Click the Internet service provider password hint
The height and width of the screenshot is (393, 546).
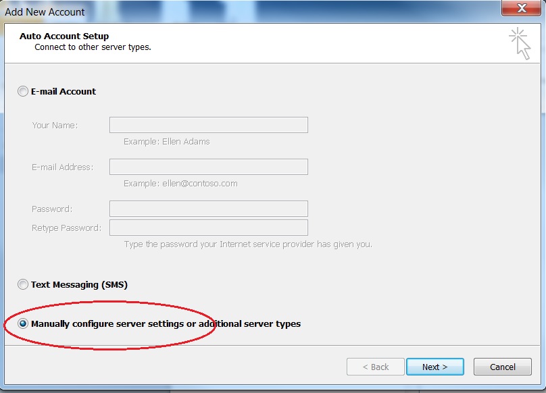tap(248, 244)
